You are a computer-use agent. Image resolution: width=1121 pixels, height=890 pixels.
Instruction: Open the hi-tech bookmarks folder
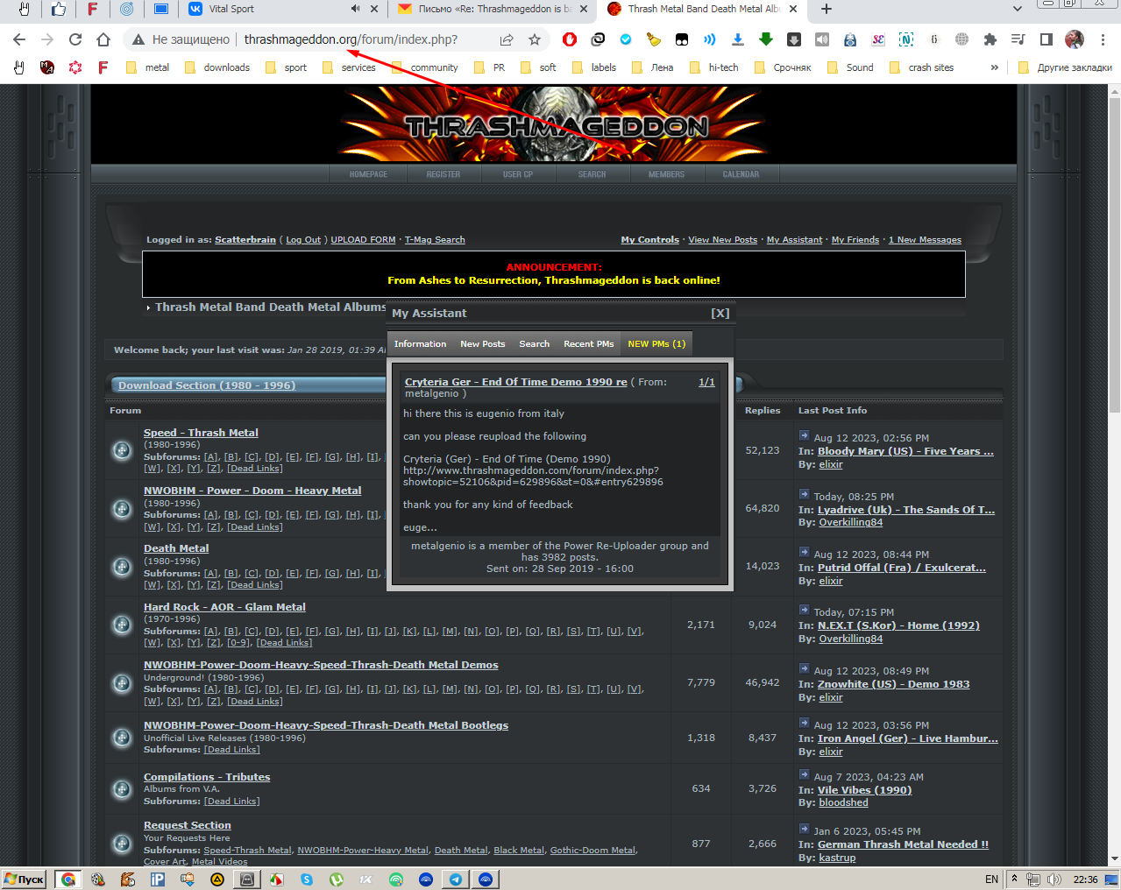click(714, 67)
